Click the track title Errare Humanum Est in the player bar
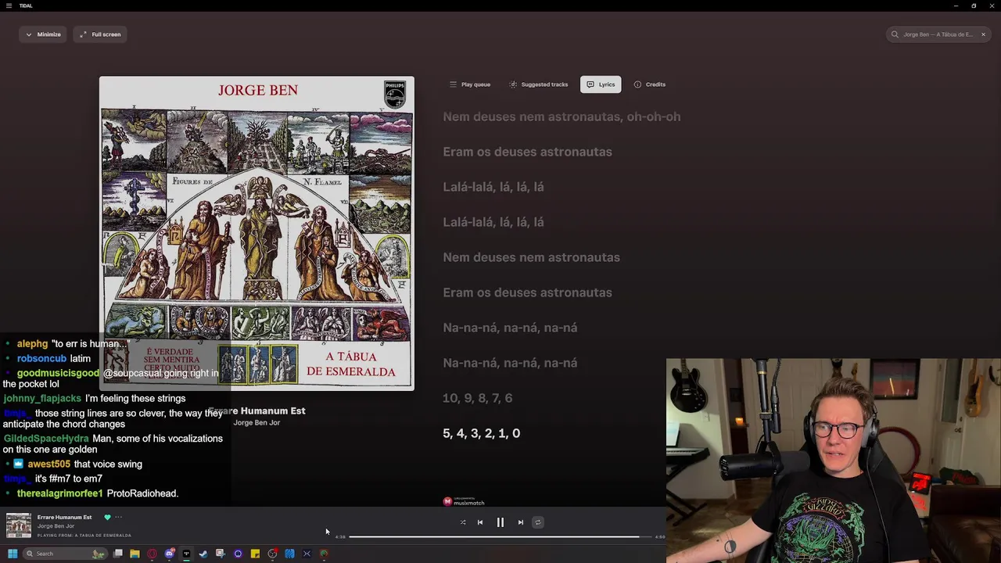 [64, 517]
